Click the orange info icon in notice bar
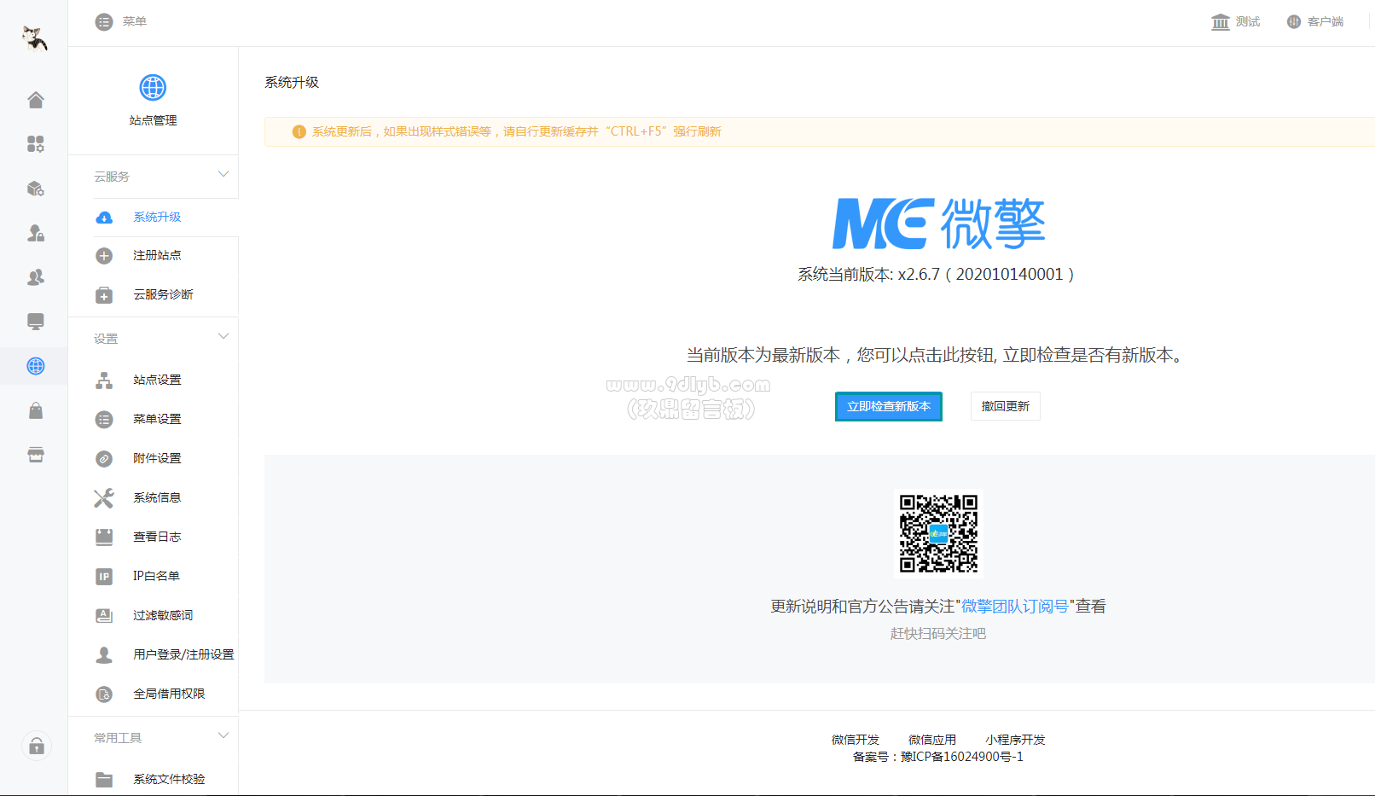Screen dimensions: 1375x796 click(299, 132)
